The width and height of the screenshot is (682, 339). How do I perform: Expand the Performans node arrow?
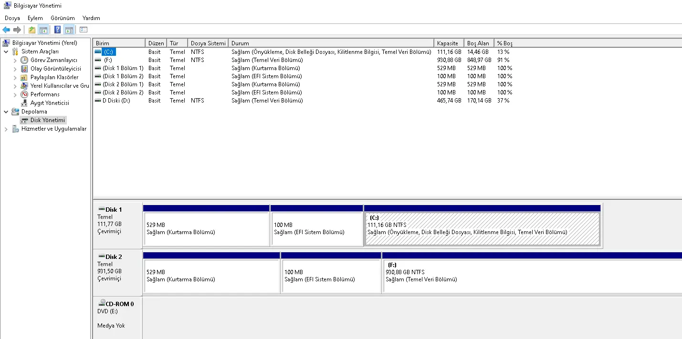[x=15, y=94]
